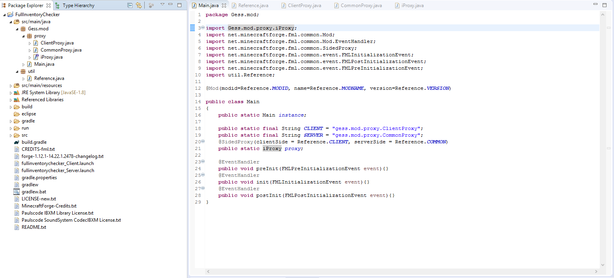614x278 pixels.
Task: Switch to the Type Hierarchy tab
Action: click(78, 6)
